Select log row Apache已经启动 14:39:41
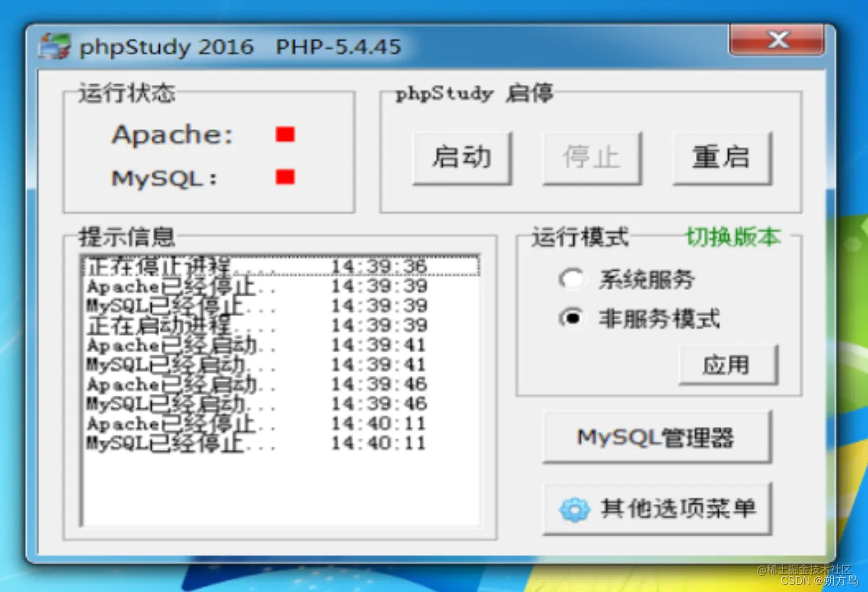This screenshot has height=592, width=868. tap(281, 344)
